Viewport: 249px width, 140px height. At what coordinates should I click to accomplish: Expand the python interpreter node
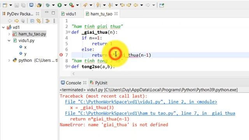pyautogui.click(x=9, y=60)
